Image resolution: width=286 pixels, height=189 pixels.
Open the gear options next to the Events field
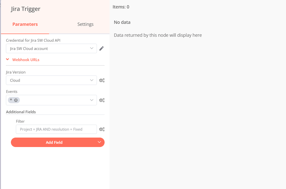click(102, 100)
